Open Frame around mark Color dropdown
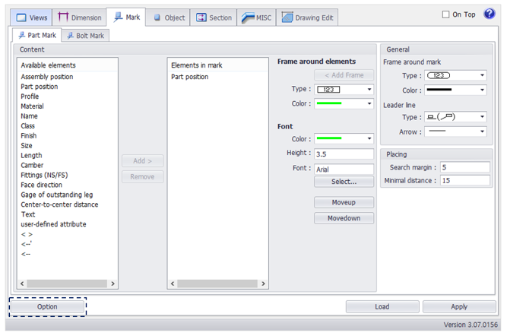Screen dimensions: 507x336 (455, 90)
